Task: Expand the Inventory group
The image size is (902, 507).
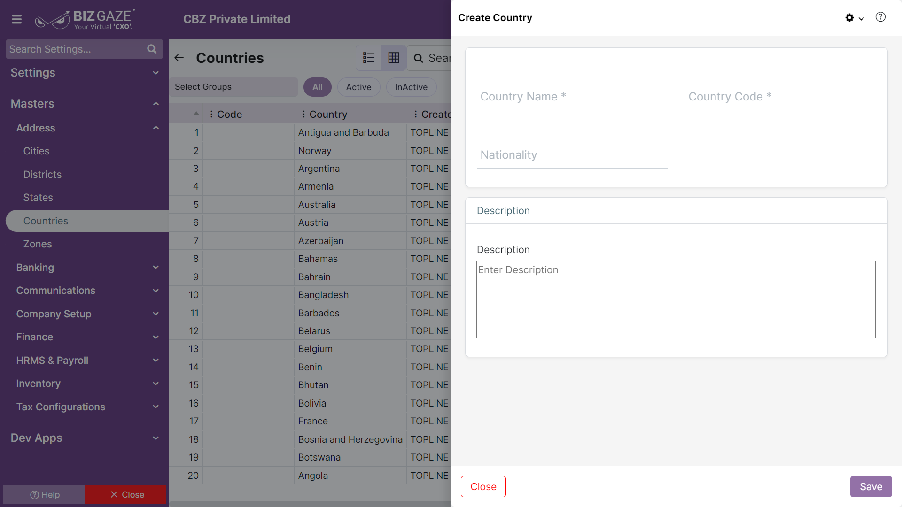Action: pyautogui.click(x=156, y=384)
